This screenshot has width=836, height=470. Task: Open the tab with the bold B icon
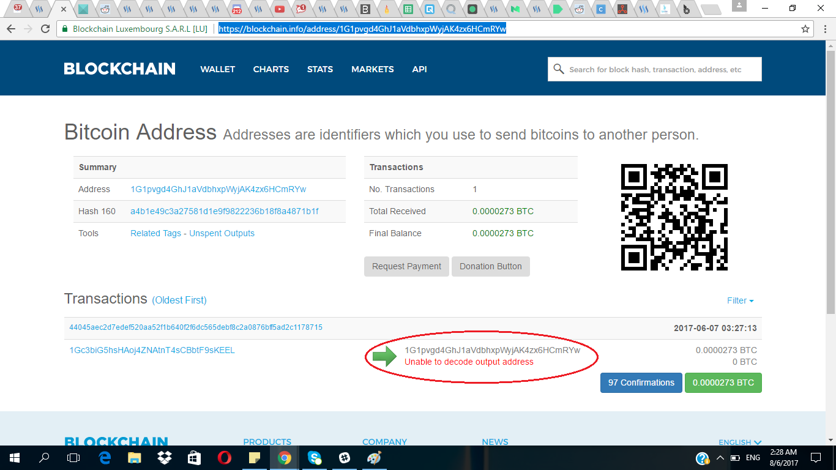[365, 9]
